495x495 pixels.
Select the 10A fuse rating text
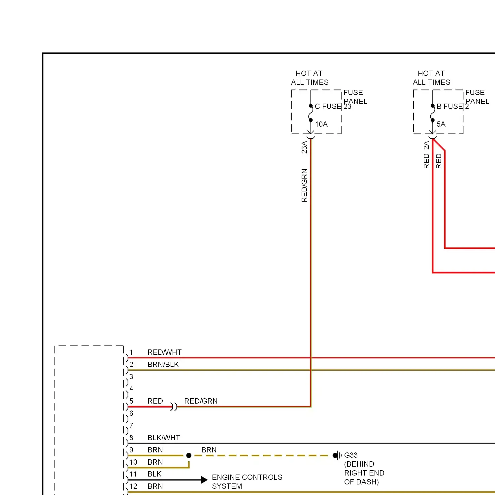tap(321, 124)
